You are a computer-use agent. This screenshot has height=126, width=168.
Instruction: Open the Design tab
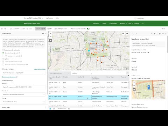tap(104, 23)
